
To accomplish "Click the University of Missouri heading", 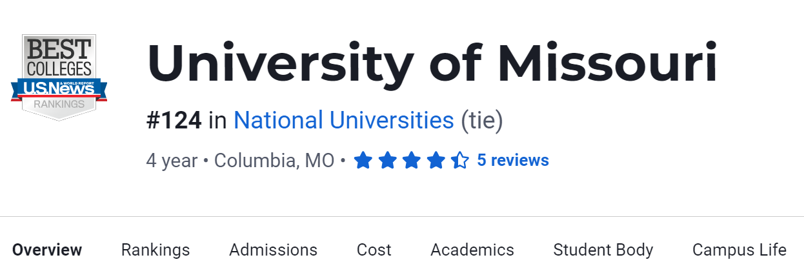I will click(432, 65).
